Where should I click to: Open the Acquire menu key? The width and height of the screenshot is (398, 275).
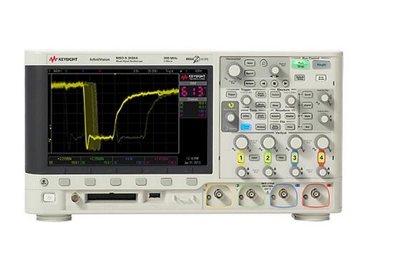(275, 116)
